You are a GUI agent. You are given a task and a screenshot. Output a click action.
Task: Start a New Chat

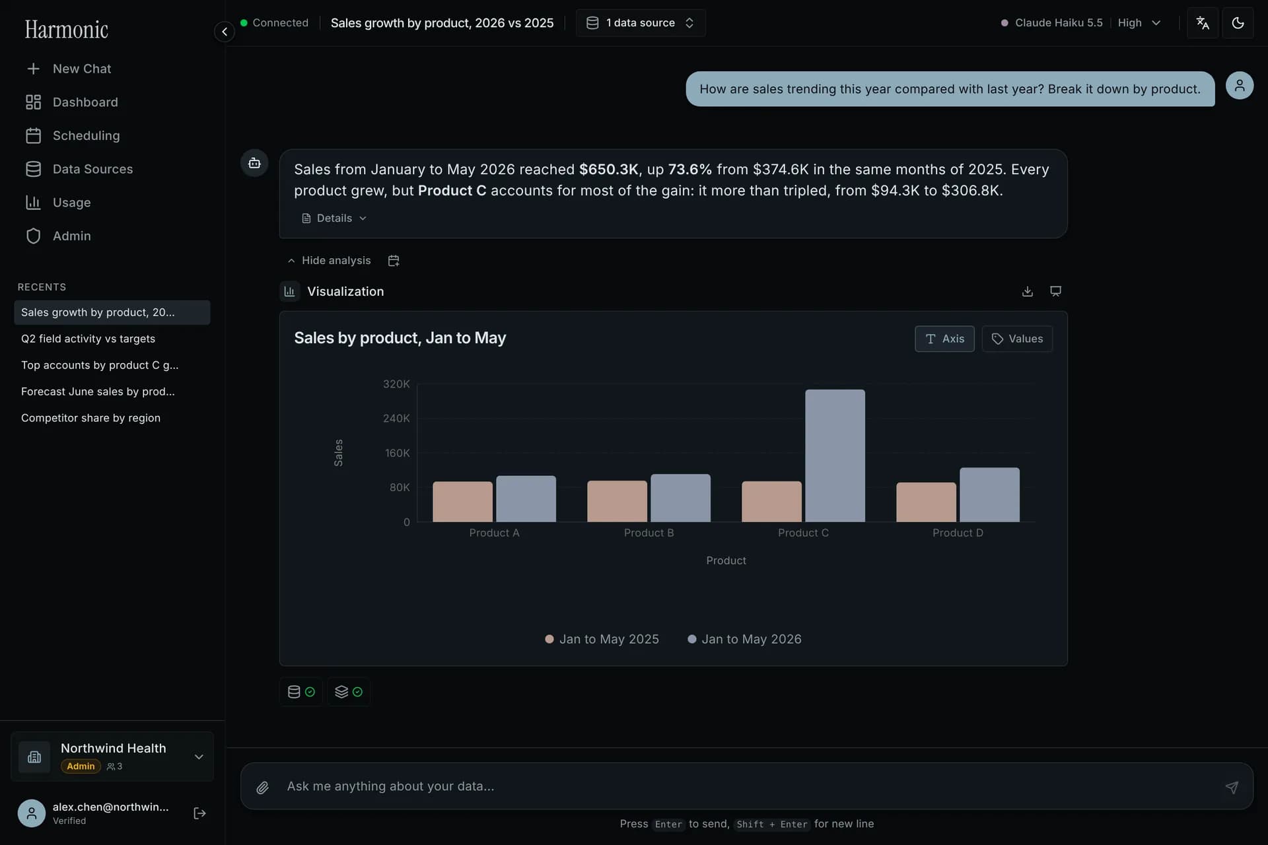coord(68,69)
